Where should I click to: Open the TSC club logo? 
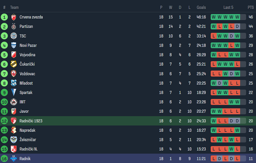(x=13, y=36)
